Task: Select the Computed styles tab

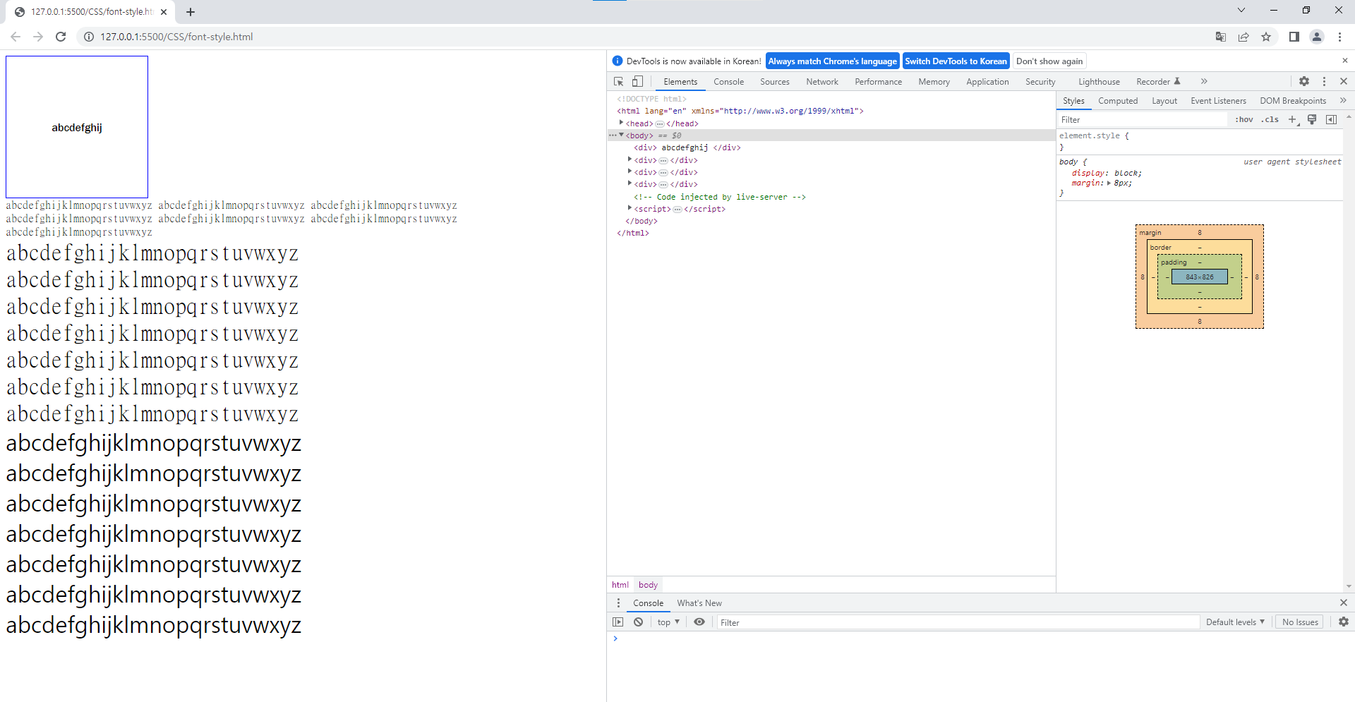Action: (x=1118, y=101)
